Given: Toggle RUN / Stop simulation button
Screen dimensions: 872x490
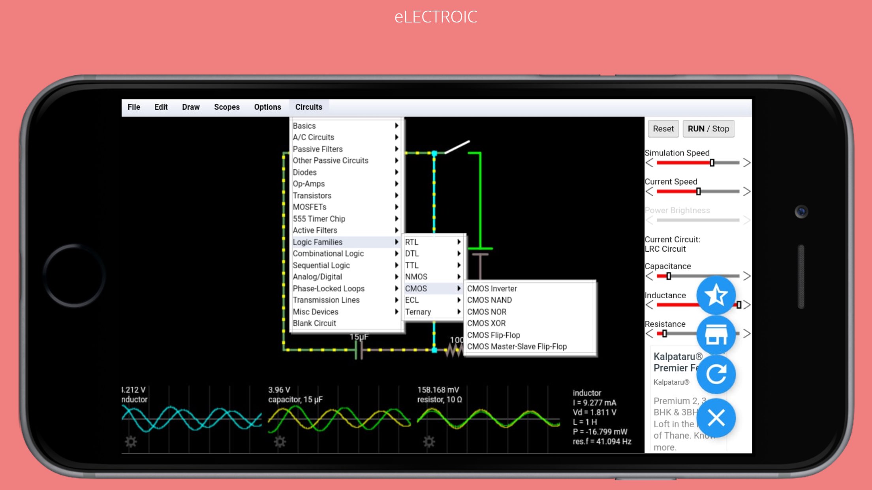Looking at the screenshot, I should pos(708,129).
